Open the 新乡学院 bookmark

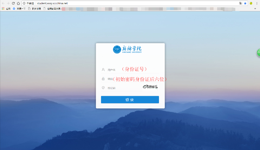(34, 8)
